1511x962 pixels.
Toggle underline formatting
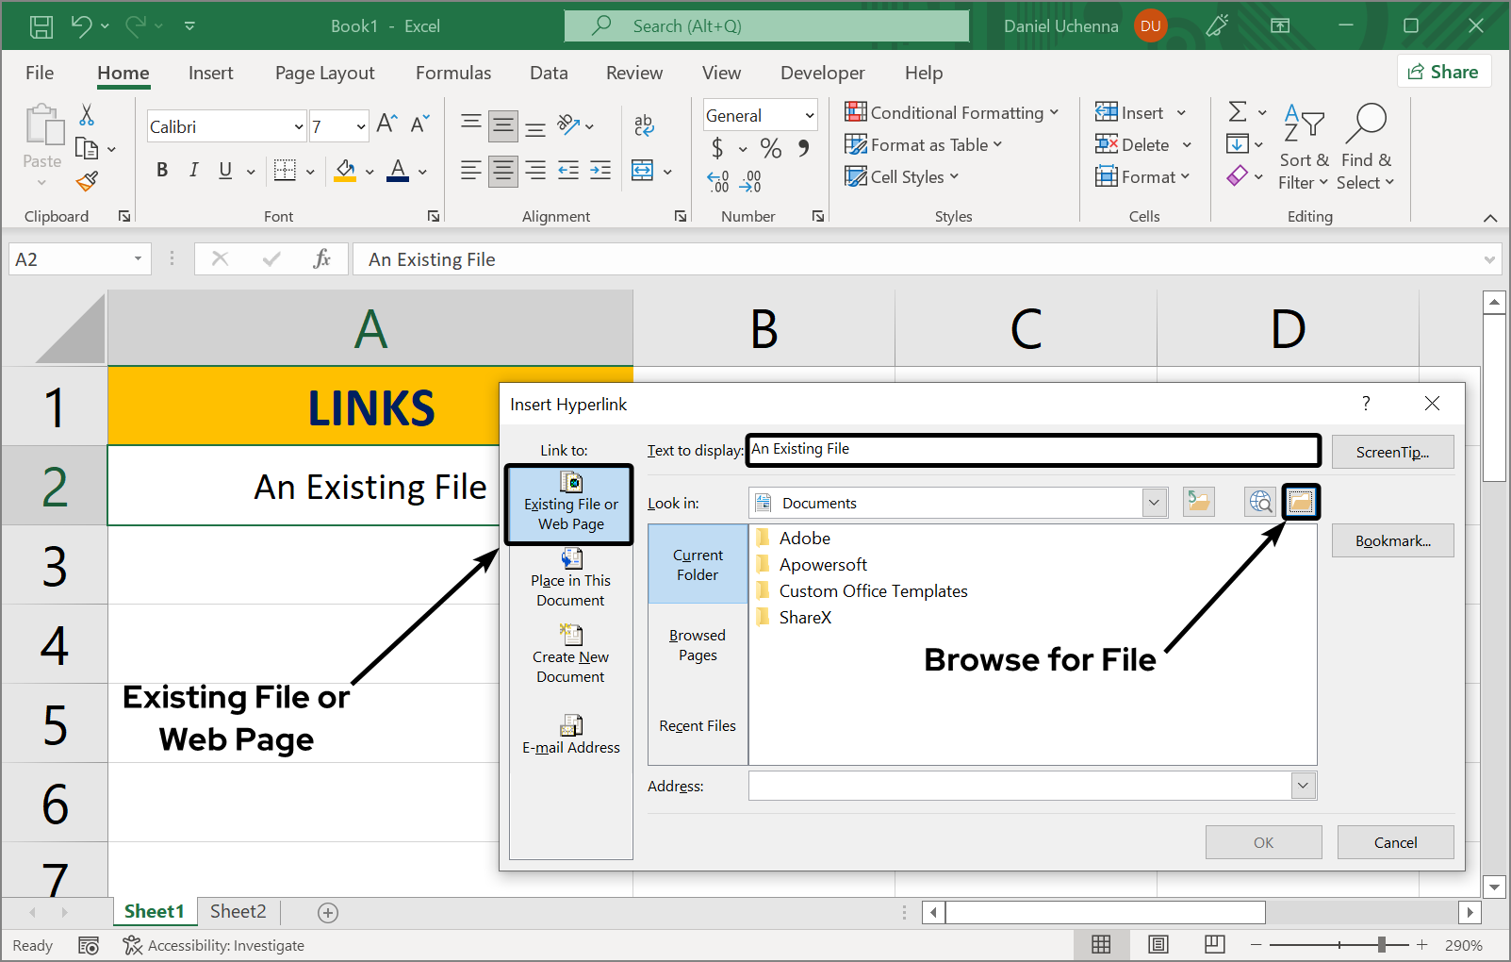click(223, 171)
